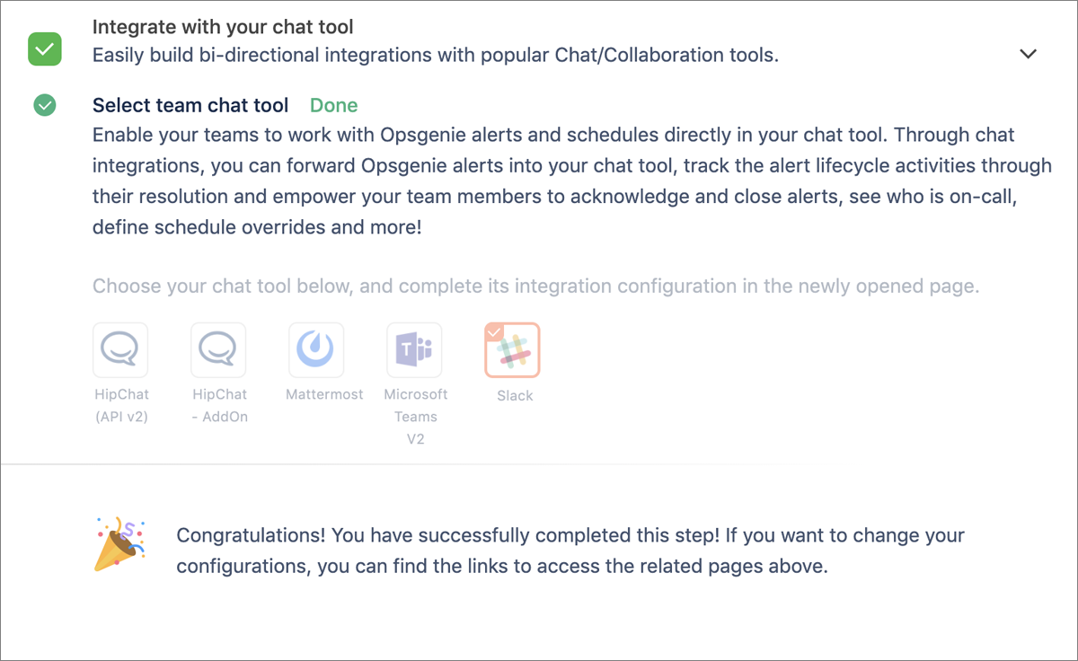Select the Microsoft Teams V2 icon
This screenshot has height=661, width=1078.
pyautogui.click(x=414, y=349)
